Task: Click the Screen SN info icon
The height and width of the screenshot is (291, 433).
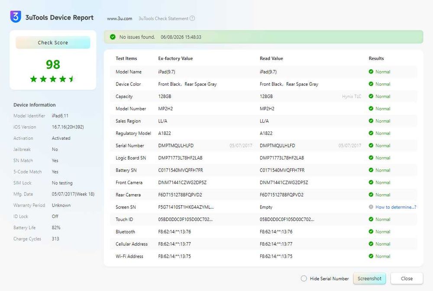Action: click(371, 207)
